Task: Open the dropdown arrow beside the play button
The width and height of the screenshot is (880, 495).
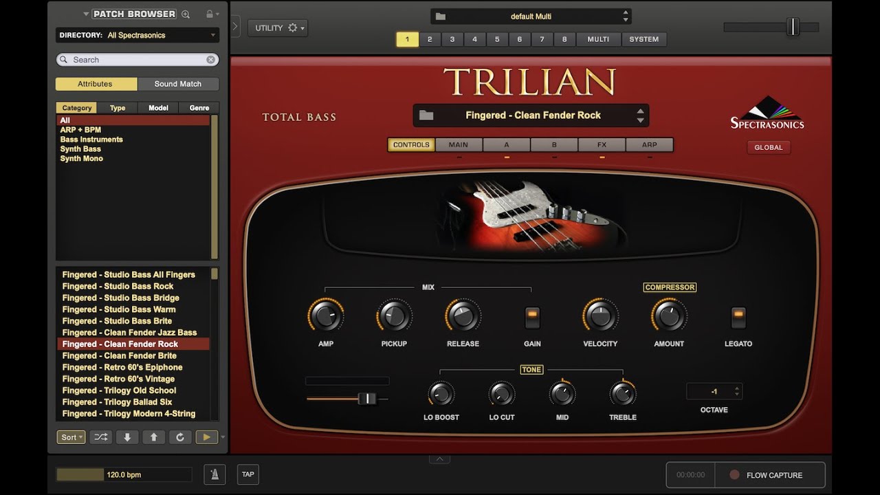Action: (222, 437)
